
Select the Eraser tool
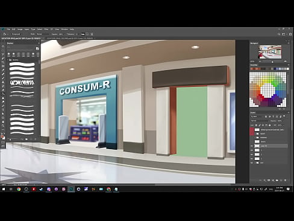3,90
